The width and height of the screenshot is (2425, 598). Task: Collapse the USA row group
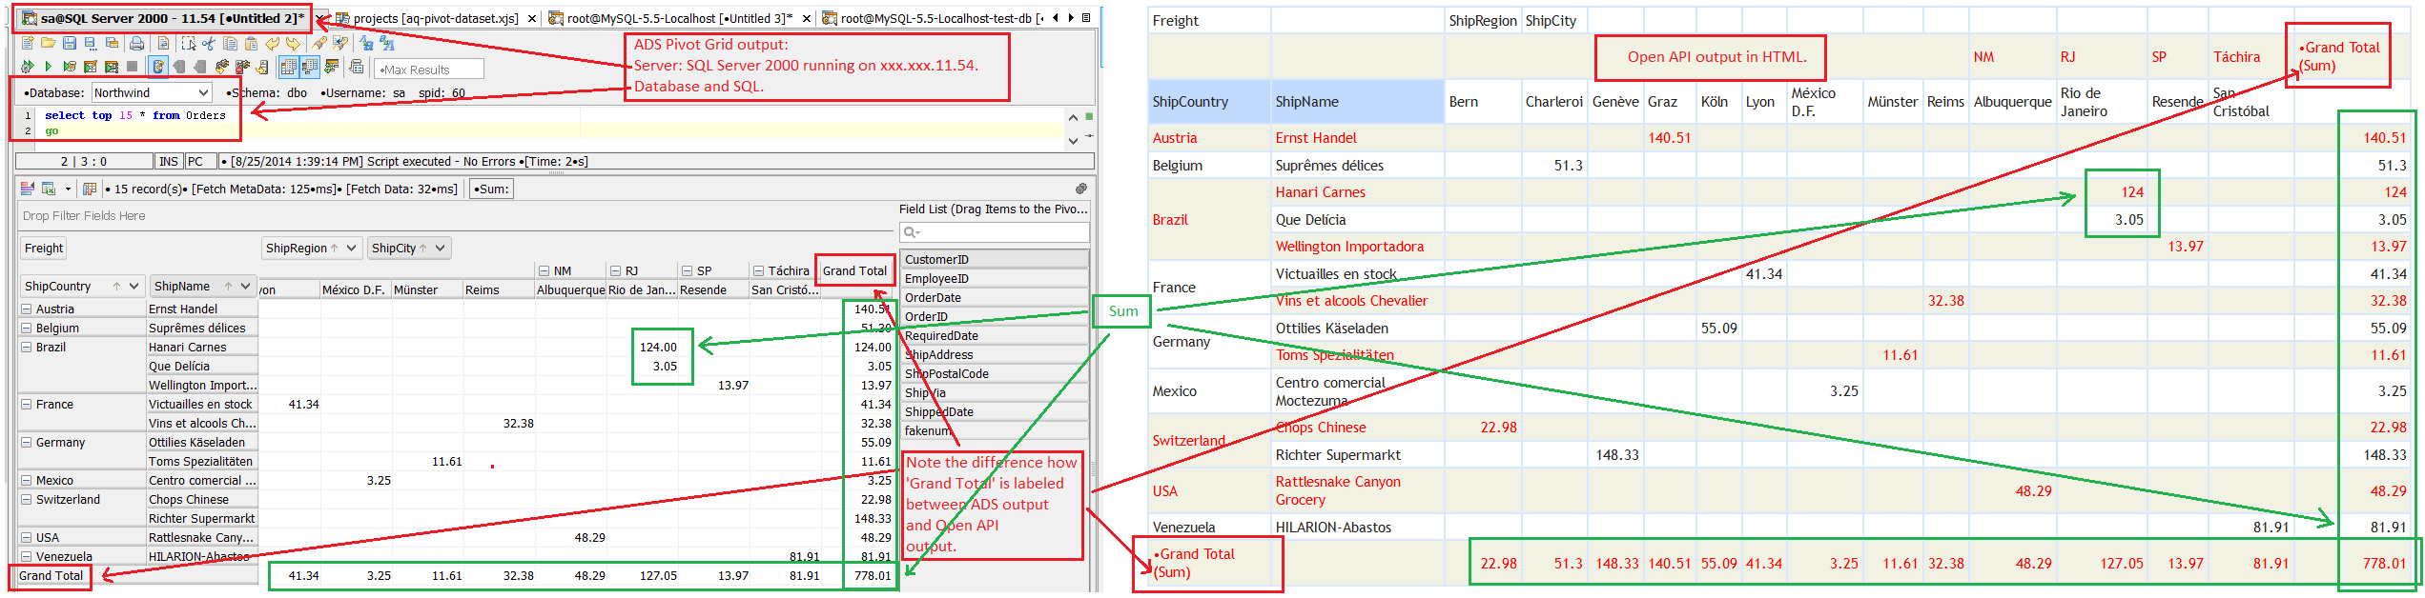26,538
